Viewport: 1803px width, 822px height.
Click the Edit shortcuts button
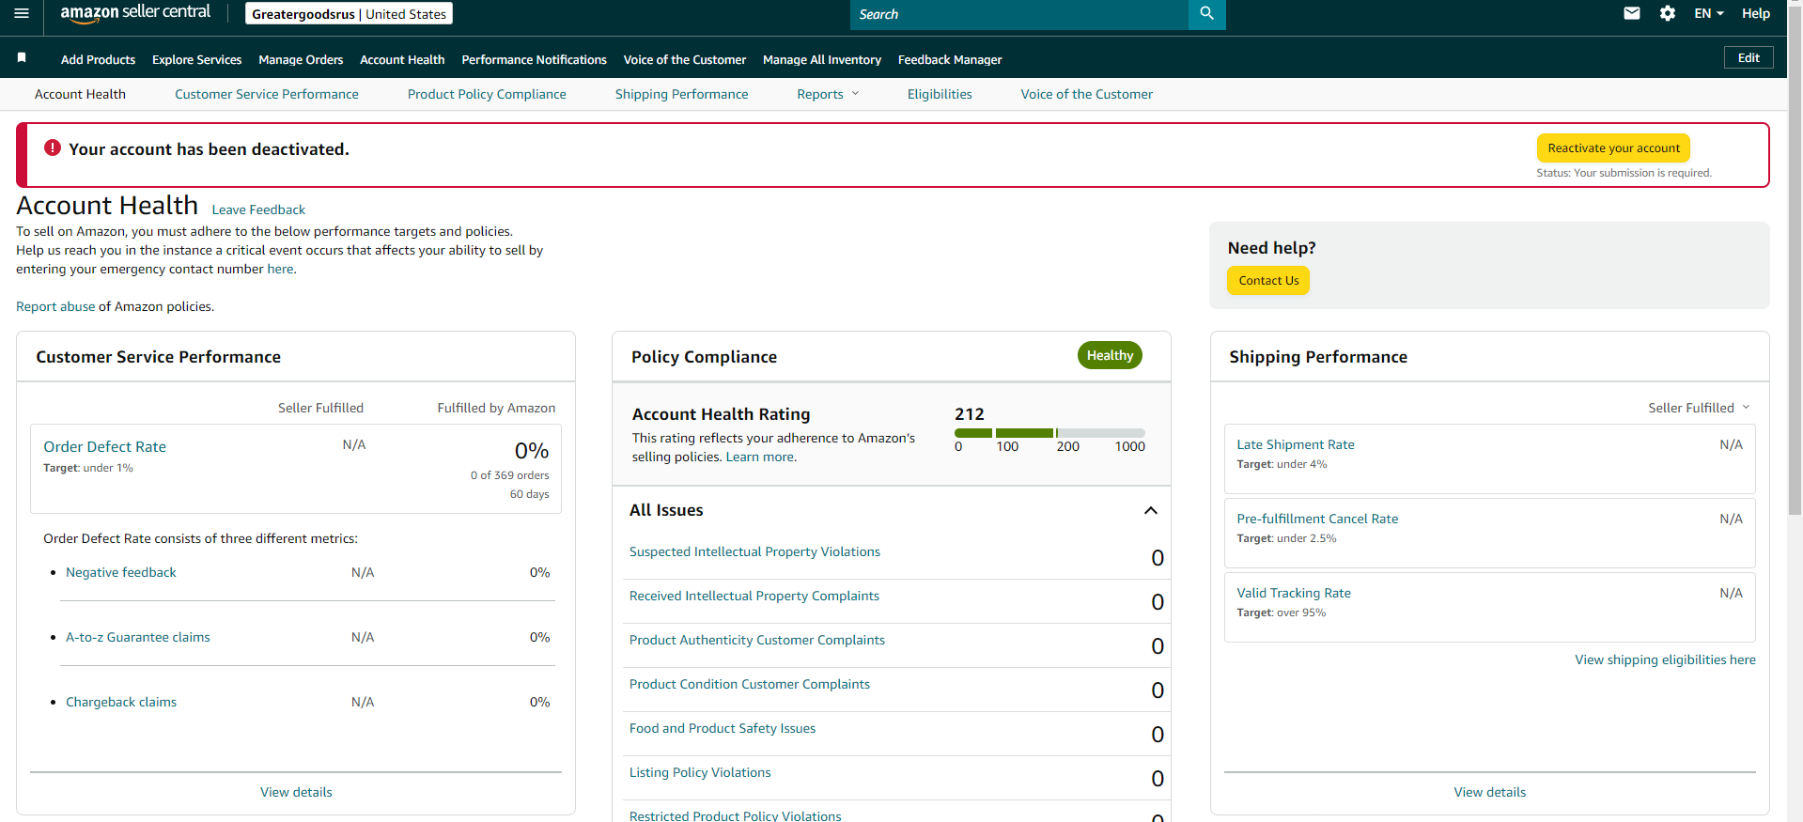coord(1749,57)
